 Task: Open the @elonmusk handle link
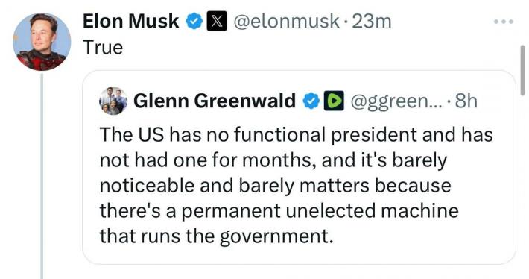click(286, 22)
